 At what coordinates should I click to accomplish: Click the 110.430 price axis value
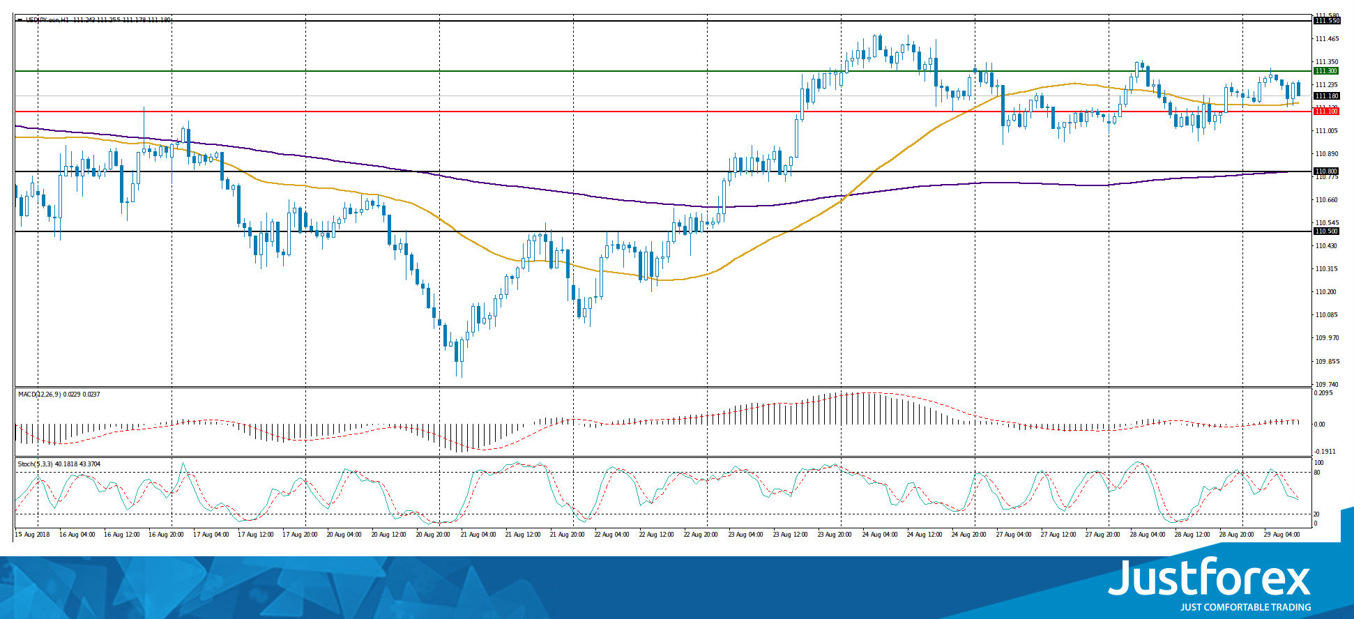[1327, 246]
